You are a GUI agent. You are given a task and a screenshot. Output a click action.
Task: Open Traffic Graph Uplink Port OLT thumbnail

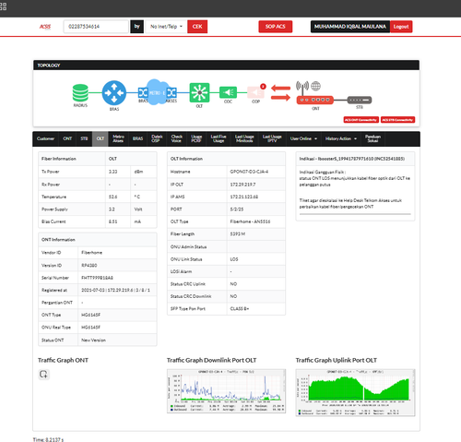click(x=355, y=392)
